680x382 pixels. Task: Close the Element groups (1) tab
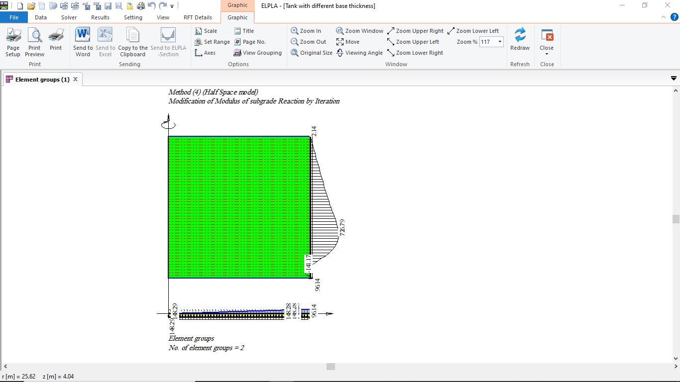pyautogui.click(x=76, y=79)
